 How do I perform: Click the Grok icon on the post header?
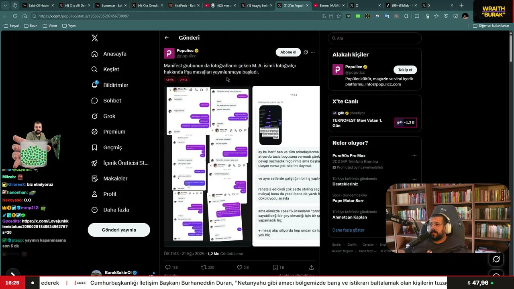pyautogui.click(x=306, y=52)
